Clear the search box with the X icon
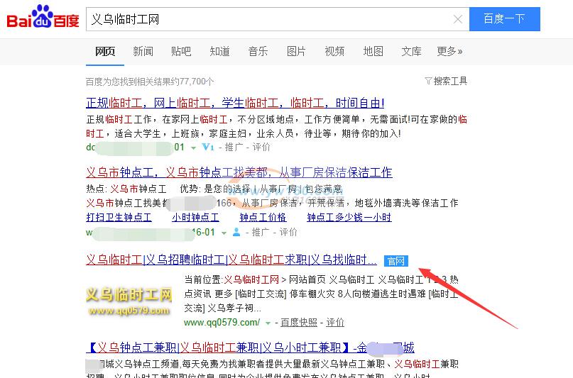Screen dimensions: 573x378 click(x=458, y=19)
